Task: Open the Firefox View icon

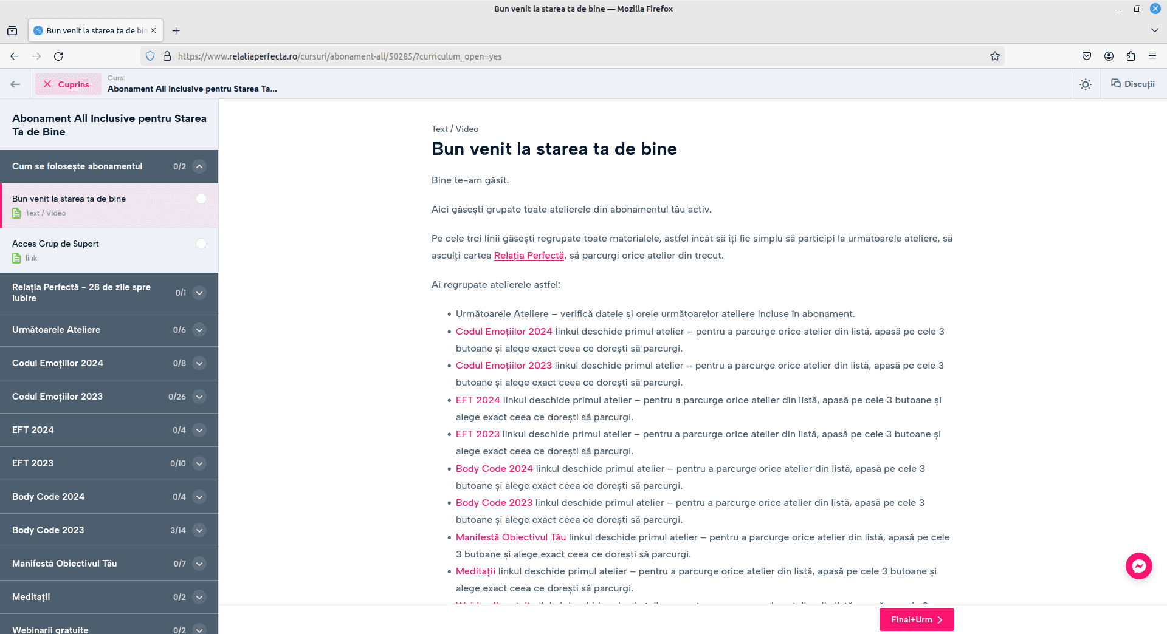Action: click(12, 30)
